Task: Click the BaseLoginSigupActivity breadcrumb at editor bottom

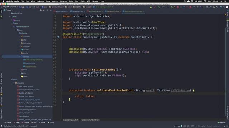Action: [x=70, y=120]
